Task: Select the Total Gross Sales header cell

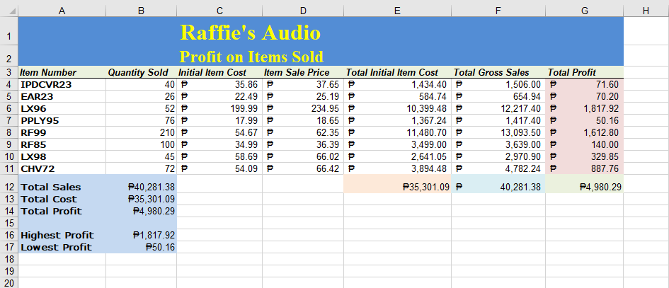Action: coord(498,72)
